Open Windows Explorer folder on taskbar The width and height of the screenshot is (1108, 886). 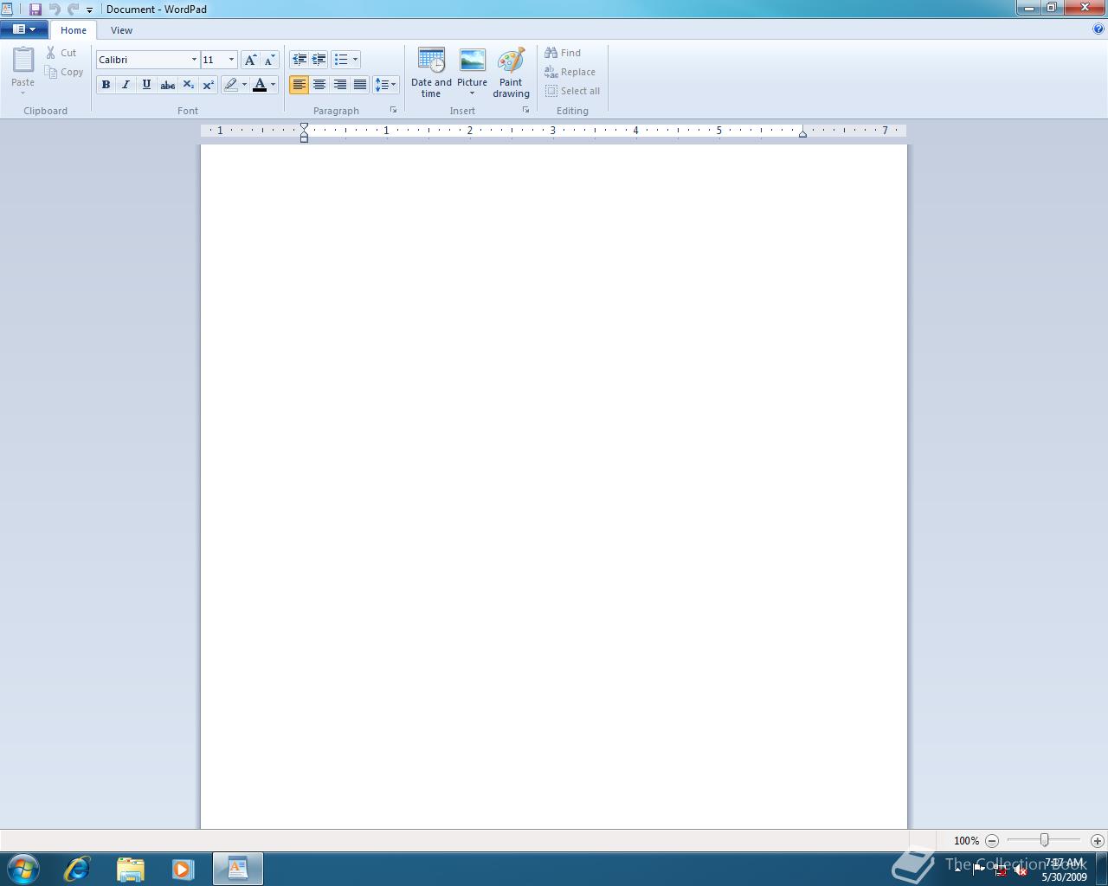pyautogui.click(x=130, y=869)
